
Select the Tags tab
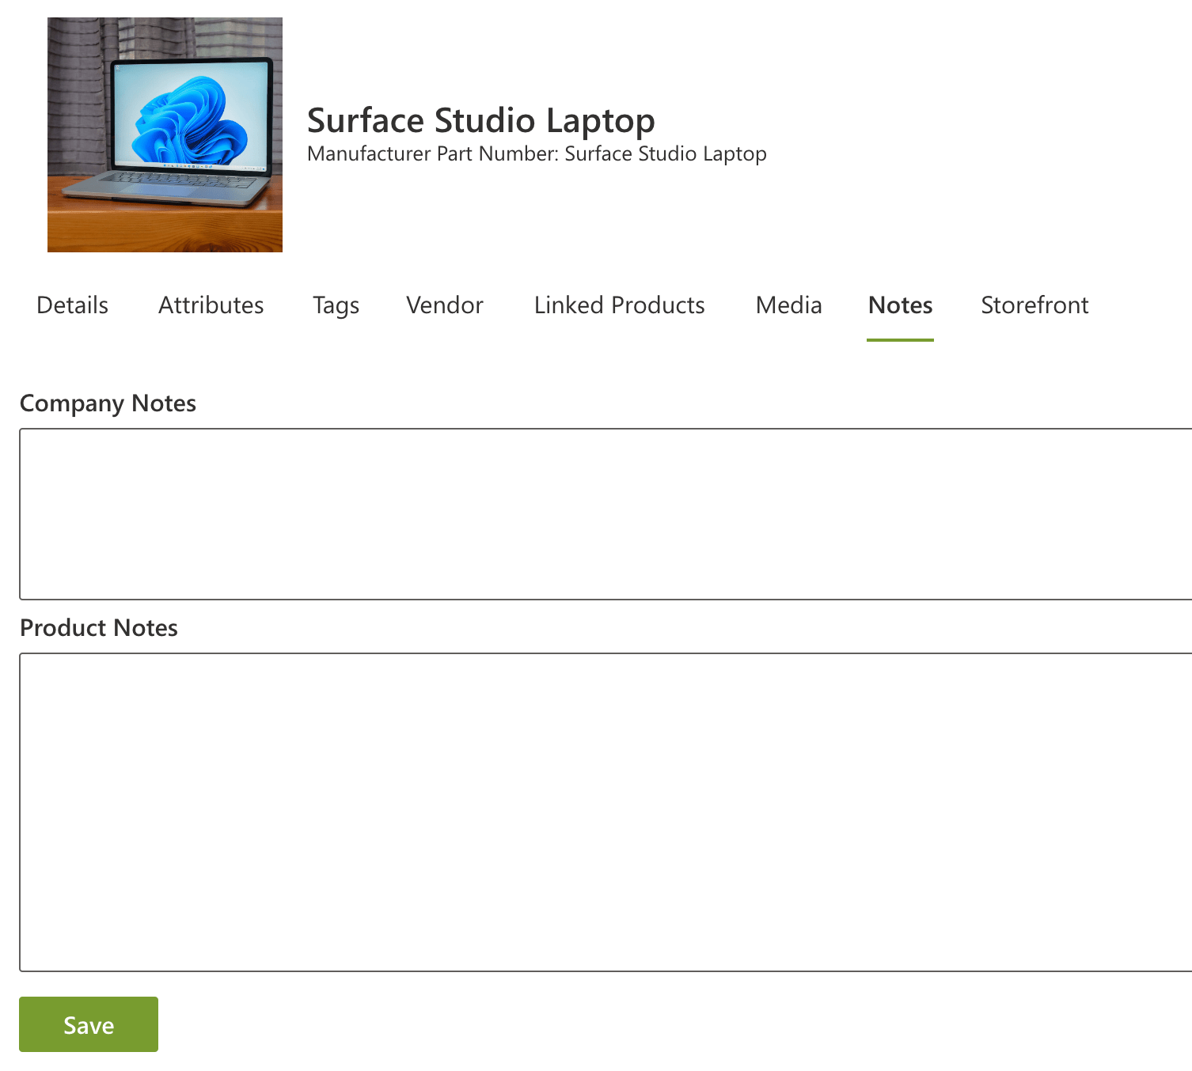[x=336, y=305]
